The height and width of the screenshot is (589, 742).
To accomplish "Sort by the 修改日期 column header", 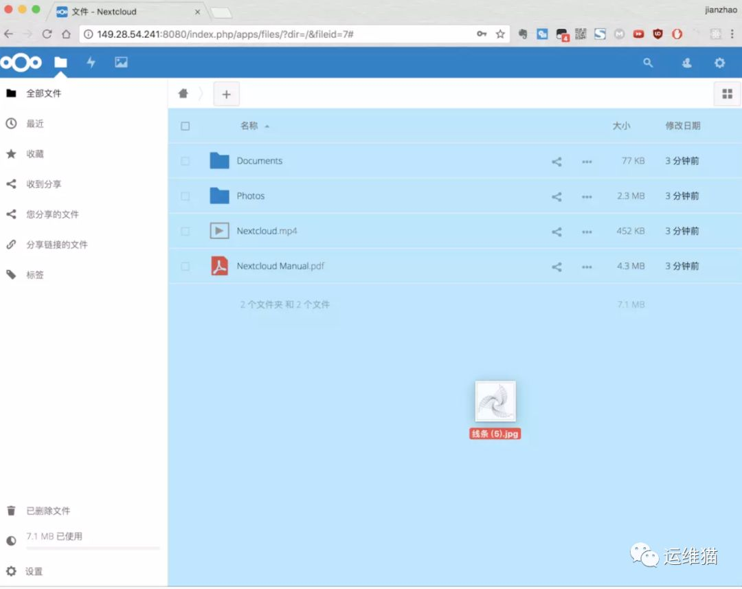I will point(683,126).
